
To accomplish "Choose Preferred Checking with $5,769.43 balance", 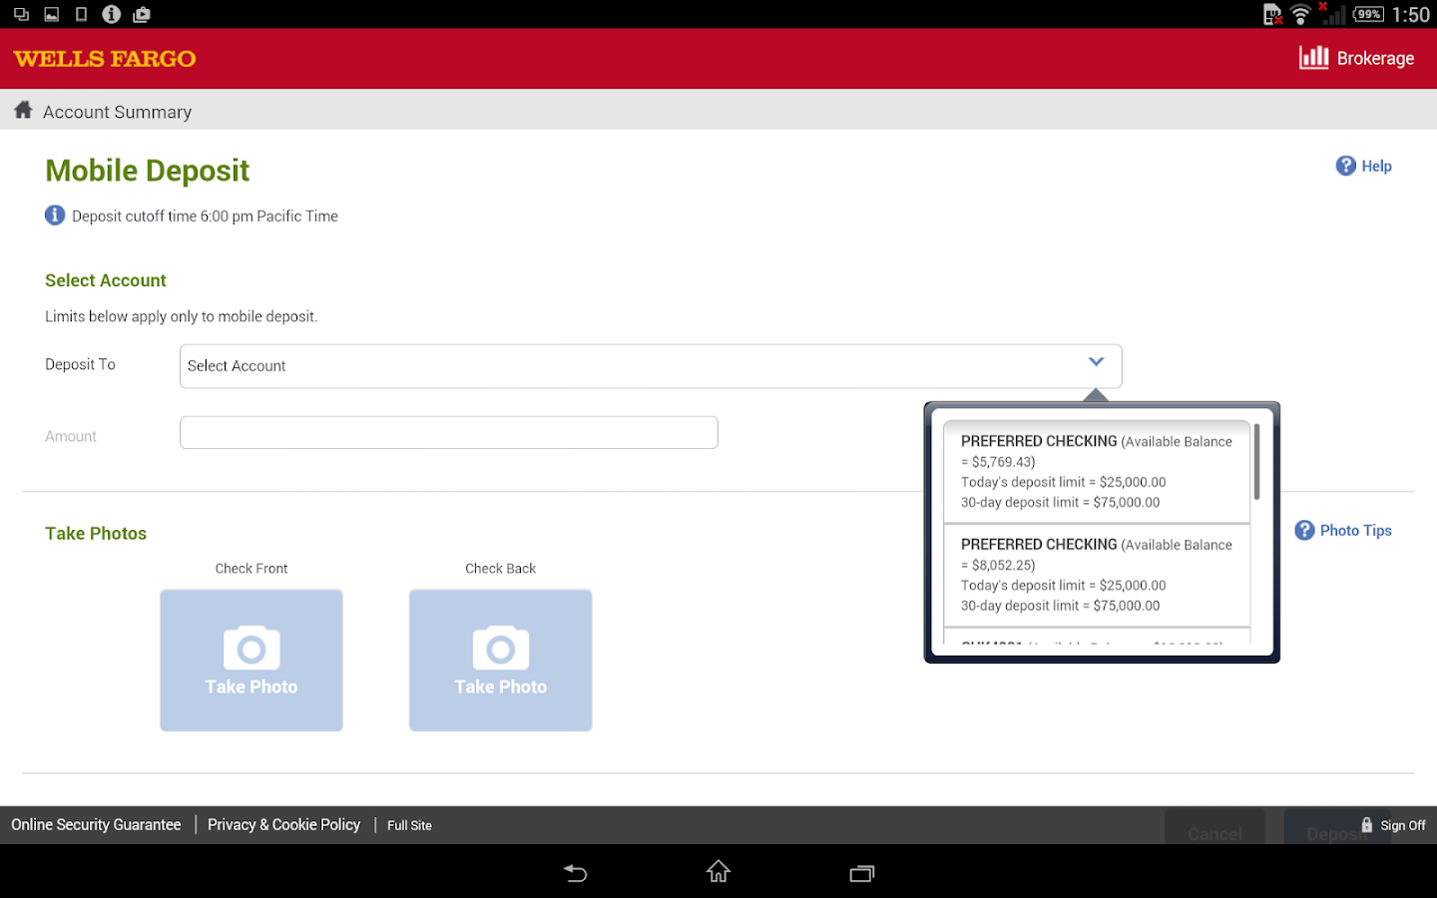I will tap(1097, 472).
